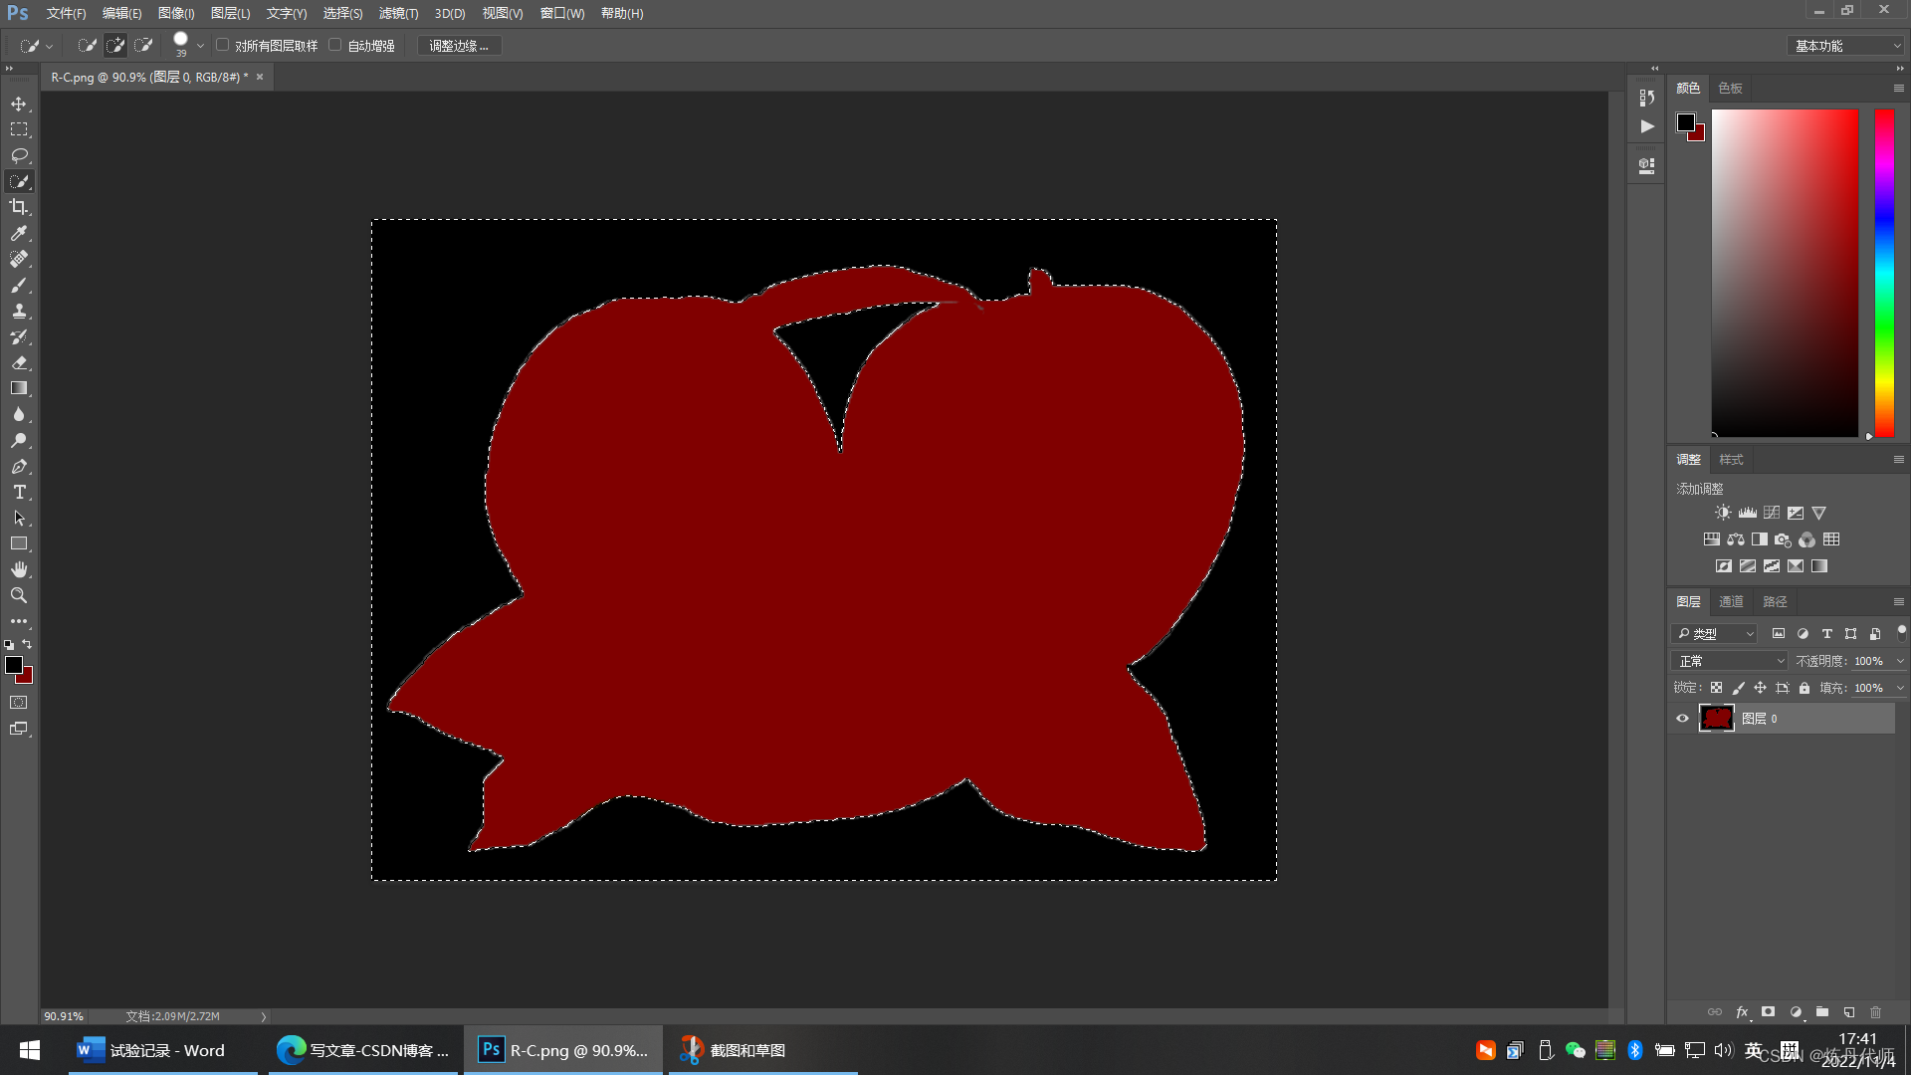This screenshot has height=1075, width=1911.
Task: Open the 文件(F) menu
Action: click(66, 13)
